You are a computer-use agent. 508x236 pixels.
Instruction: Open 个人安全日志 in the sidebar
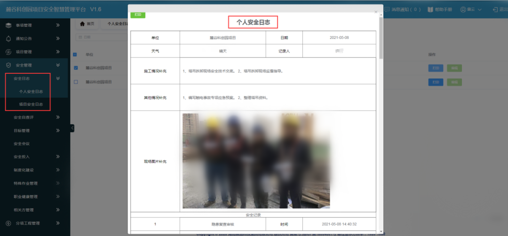[31, 92]
